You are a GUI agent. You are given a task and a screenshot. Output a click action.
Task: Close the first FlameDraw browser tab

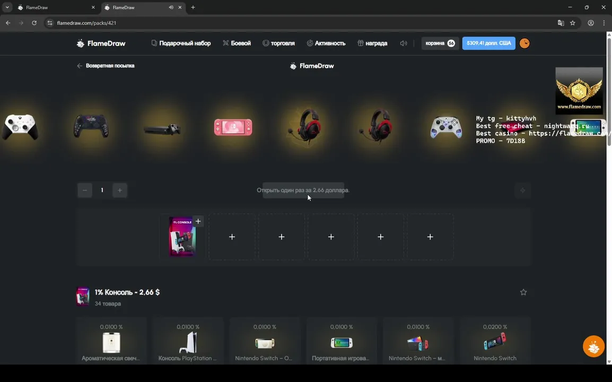point(93,7)
